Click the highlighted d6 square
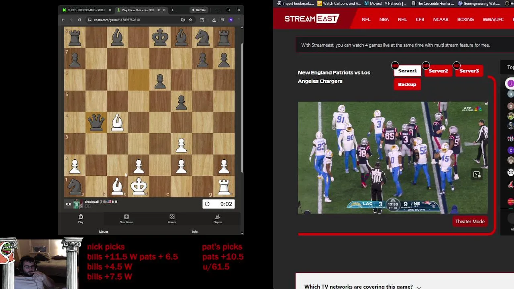The width and height of the screenshot is (514, 289). pos(139,80)
